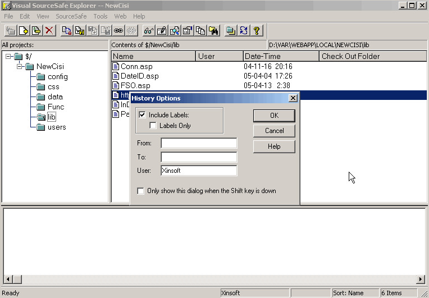
Task: Select the Conn.asp file row
Action: coord(269,66)
